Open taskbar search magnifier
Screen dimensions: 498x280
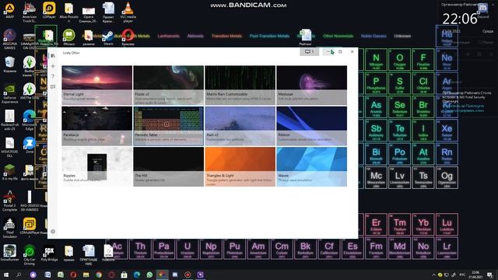(19, 275)
